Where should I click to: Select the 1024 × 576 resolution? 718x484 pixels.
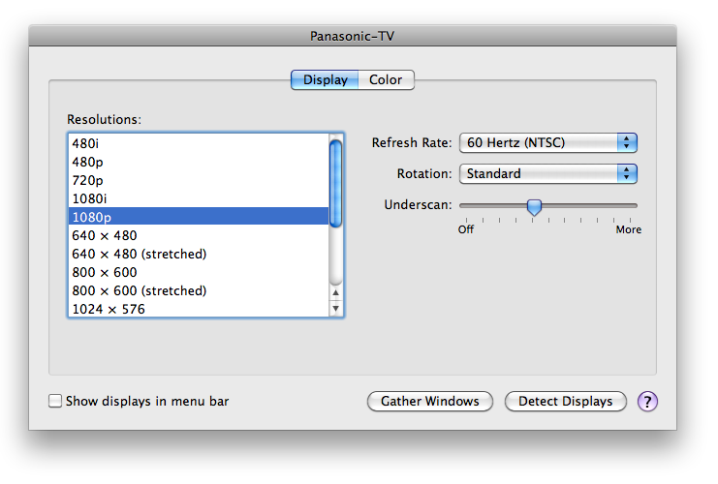pos(199,309)
